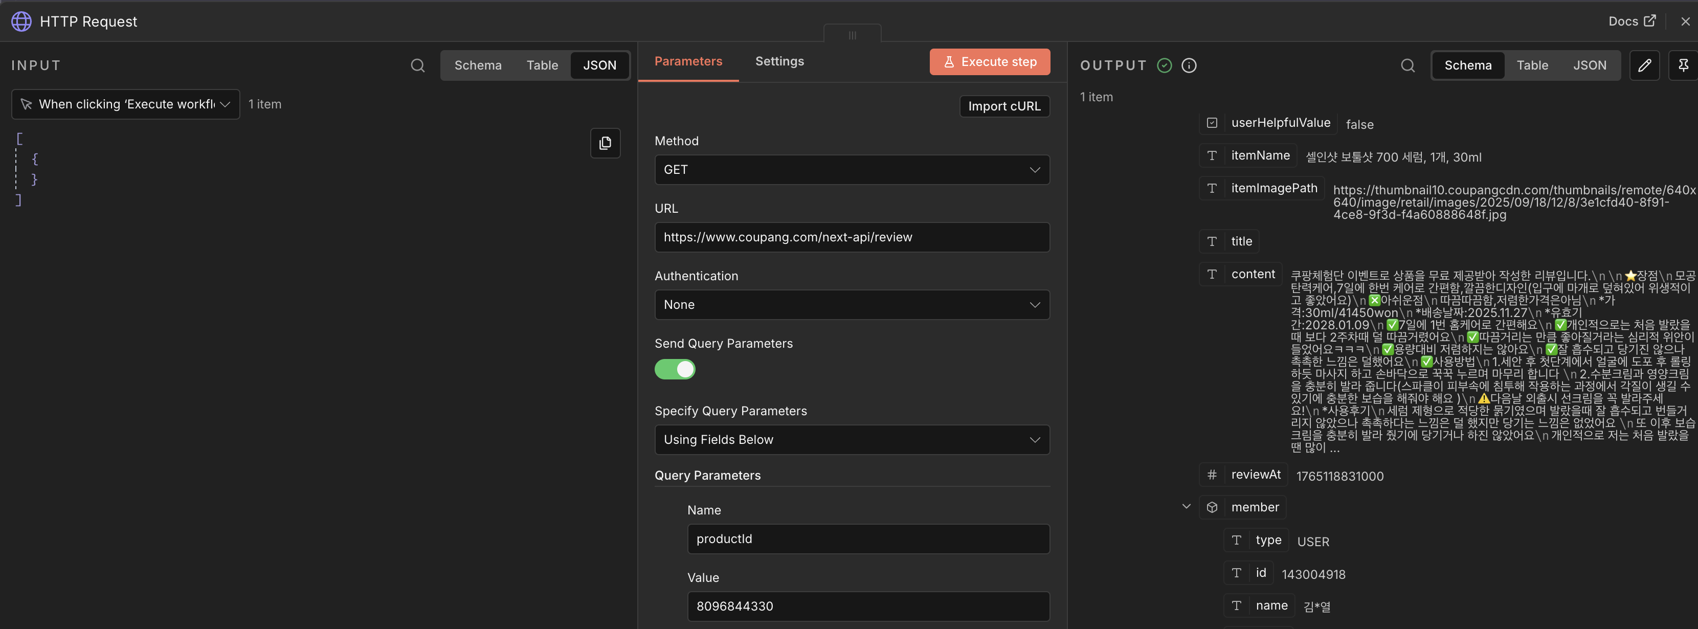
Task: Open the Specify Query Parameters dropdown
Action: pyautogui.click(x=852, y=440)
